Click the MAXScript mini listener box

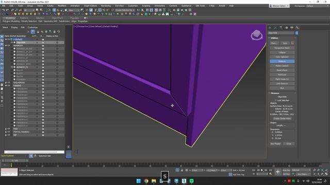pos(9,172)
